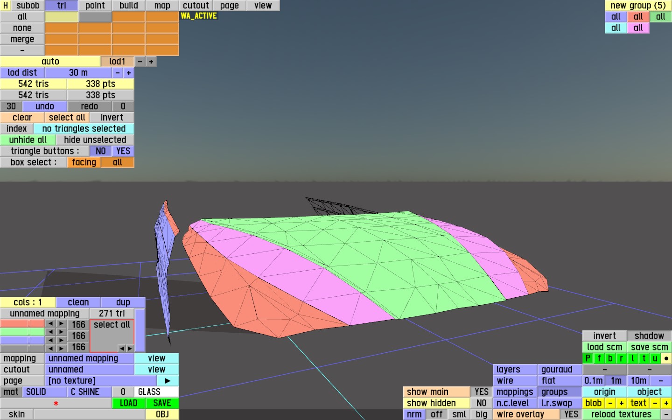Viewport: 672px width, 420px height.
Task: Click the left arrow beside the red slider
Action: (50, 324)
